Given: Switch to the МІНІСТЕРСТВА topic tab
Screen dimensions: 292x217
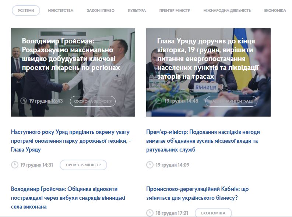Looking at the screenshot, I should pyautogui.click(x=60, y=11).
